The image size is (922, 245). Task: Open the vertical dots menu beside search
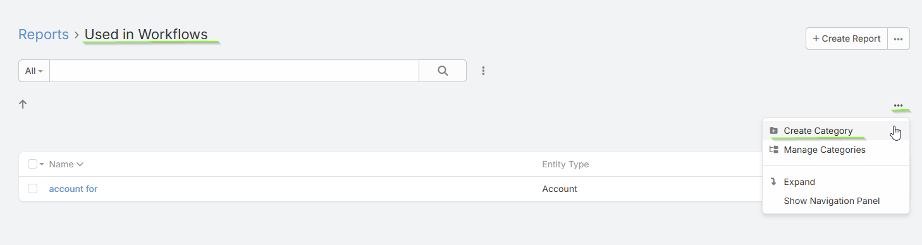483,71
